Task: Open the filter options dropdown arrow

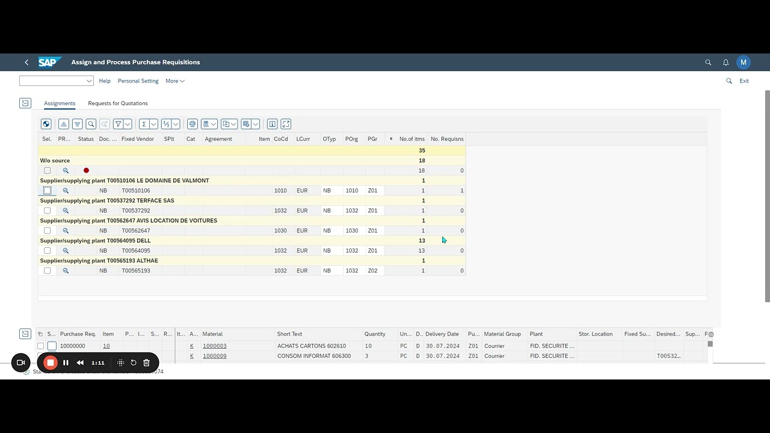Action: click(x=128, y=124)
